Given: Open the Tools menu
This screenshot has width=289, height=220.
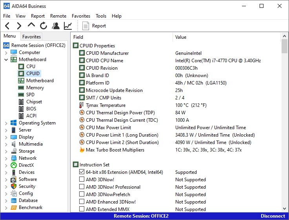Looking at the screenshot, I should [x=101, y=16].
